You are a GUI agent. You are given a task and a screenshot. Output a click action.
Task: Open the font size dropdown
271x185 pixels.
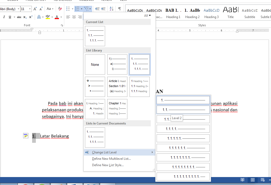[x=29, y=9]
